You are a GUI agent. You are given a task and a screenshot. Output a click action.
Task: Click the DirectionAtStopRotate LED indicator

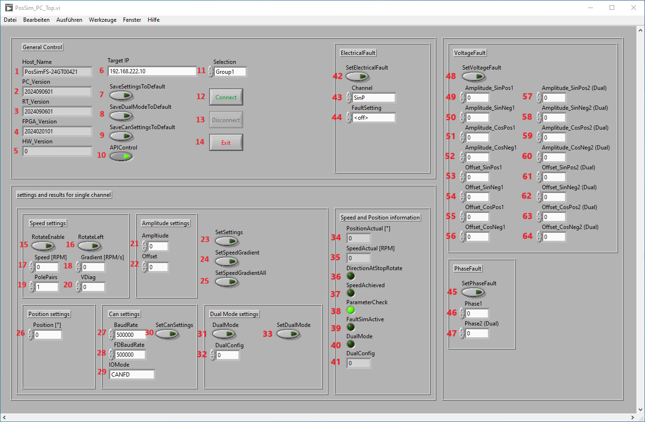point(351,276)
